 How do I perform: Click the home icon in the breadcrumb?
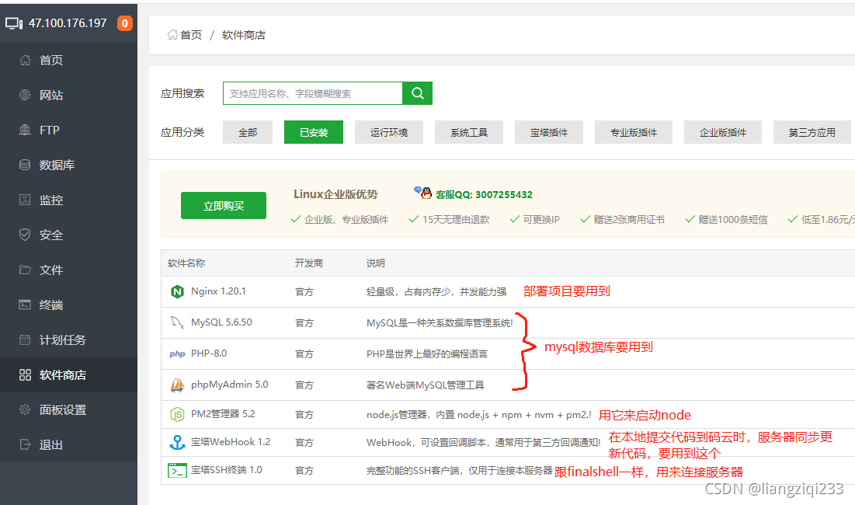click(172, 34)
